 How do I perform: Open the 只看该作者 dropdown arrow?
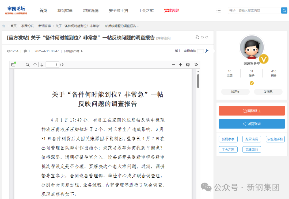click(x=82, y=51)
